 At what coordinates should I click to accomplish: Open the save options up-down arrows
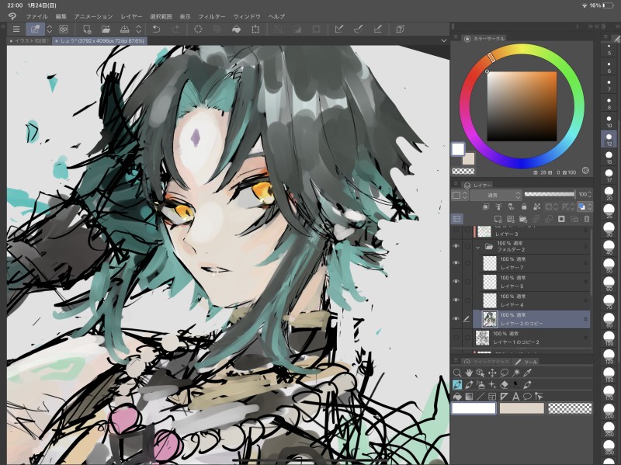coord(139,29)
